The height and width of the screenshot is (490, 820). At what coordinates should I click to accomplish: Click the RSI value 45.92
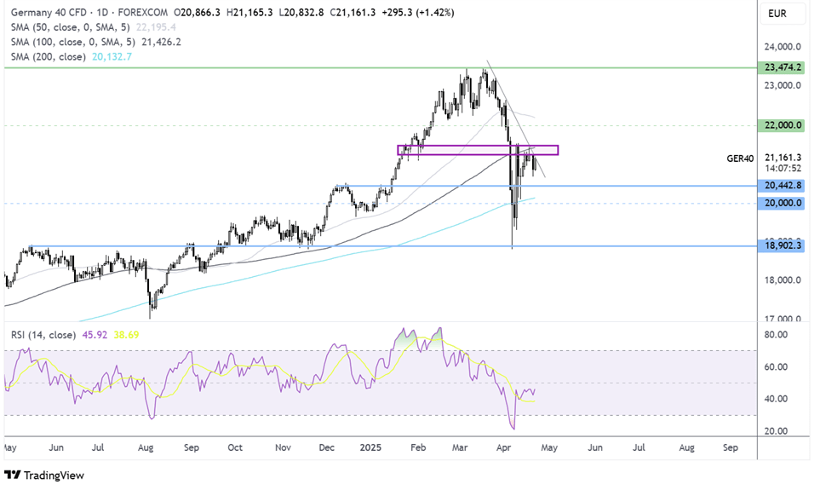pos(95,335)
